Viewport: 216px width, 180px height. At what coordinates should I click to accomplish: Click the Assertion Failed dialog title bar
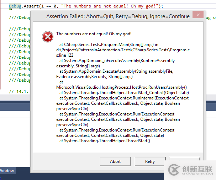coord(118,16)
